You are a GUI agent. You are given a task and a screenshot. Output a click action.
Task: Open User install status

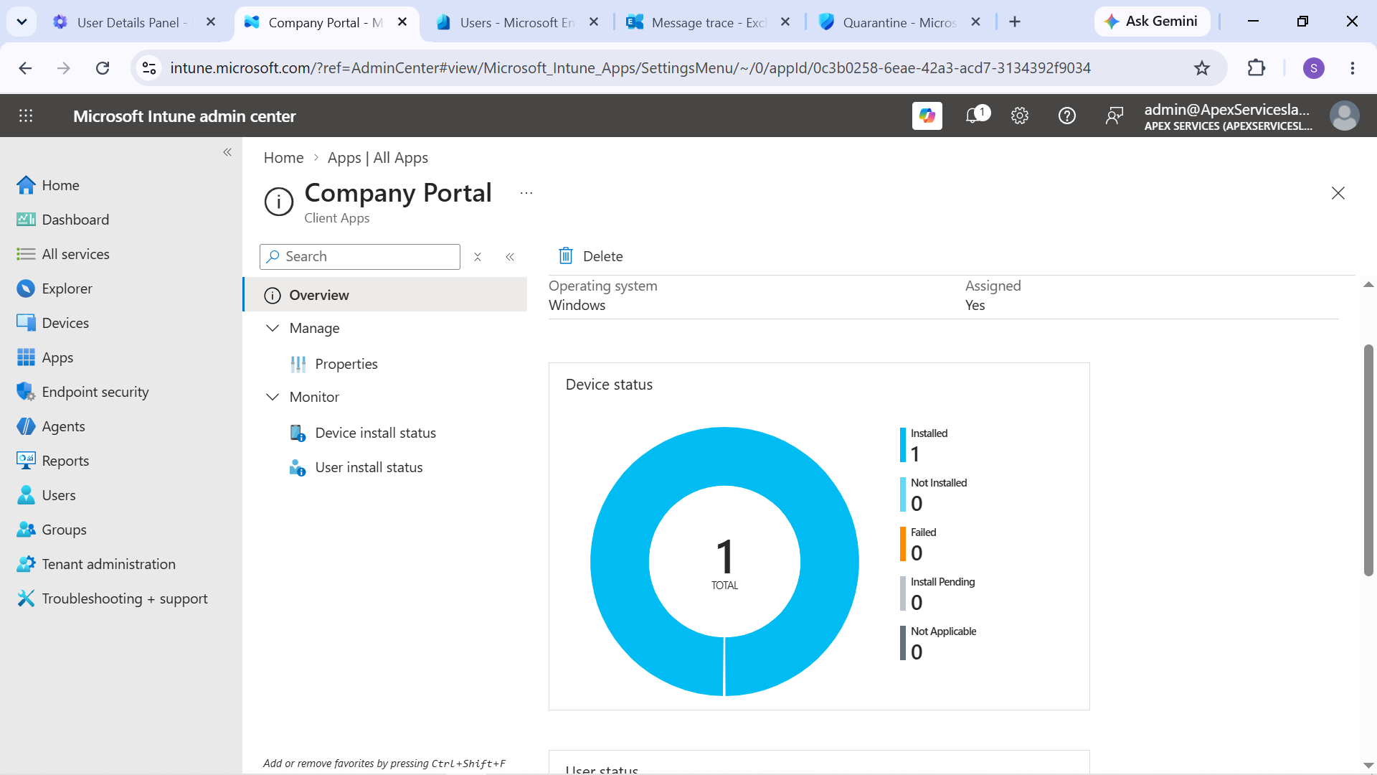[369, 467]
